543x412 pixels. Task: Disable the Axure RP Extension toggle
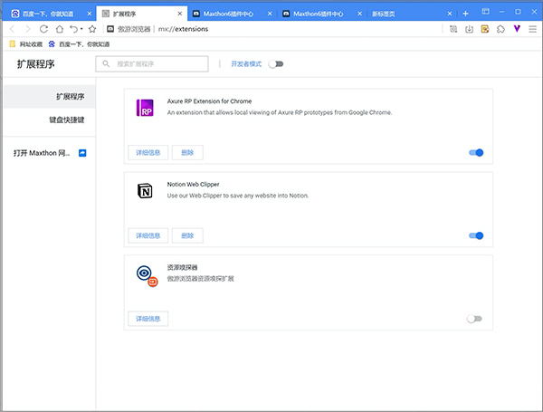click(x=475, y=153)
